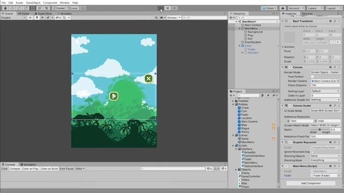Click the Exit X button in the scene
The height and width of the screenshot is (193, 344).
coord(148,78)
